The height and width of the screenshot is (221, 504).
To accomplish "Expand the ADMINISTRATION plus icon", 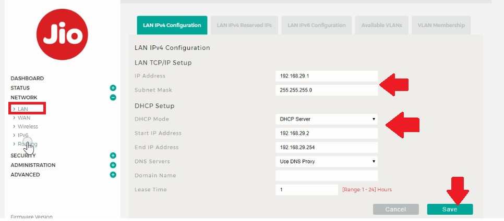I will (x=113, y=165).
